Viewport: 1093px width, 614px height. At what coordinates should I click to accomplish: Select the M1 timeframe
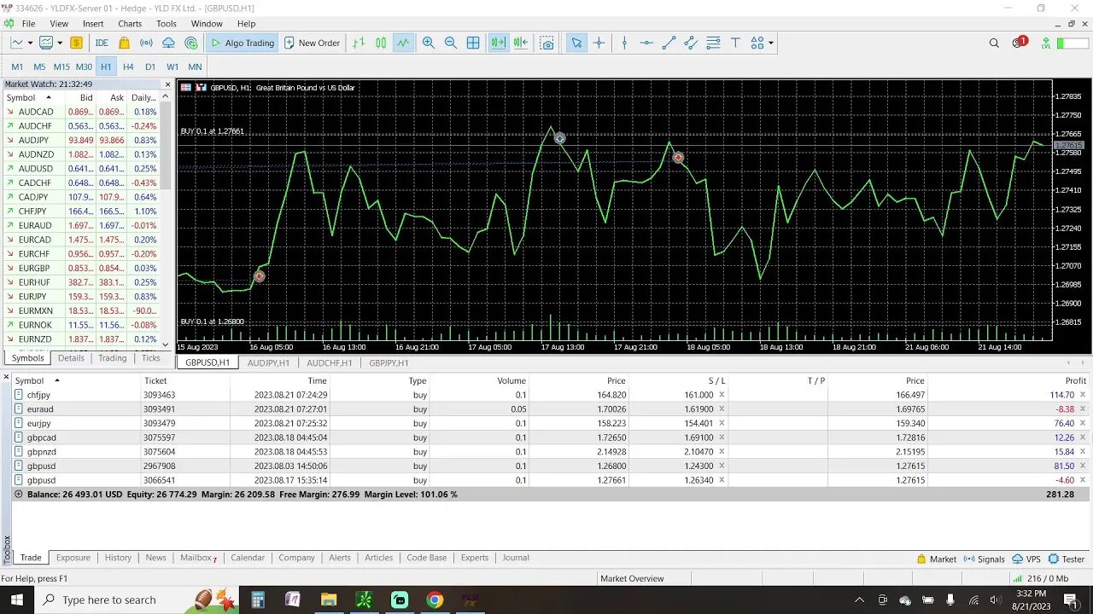pos(17,67)
